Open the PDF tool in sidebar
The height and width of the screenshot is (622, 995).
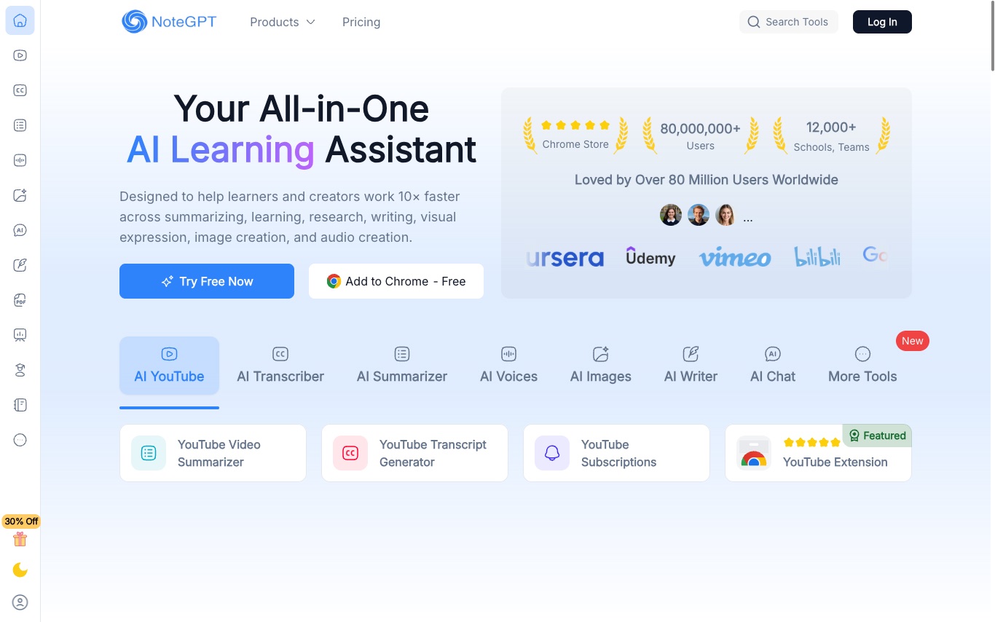(x=20, y=300)
